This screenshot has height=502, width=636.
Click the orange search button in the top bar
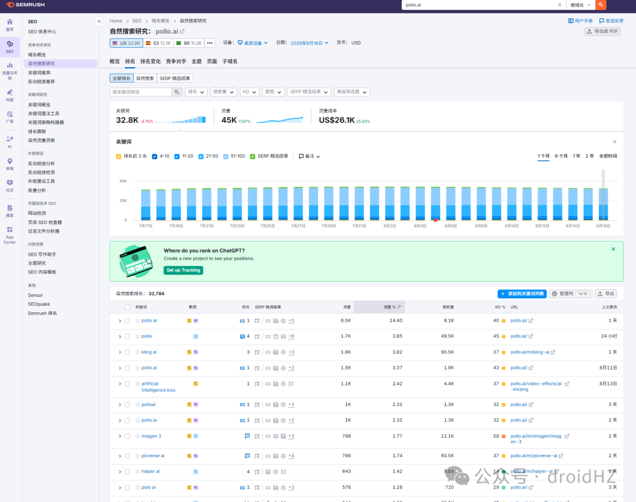[600, 5]
